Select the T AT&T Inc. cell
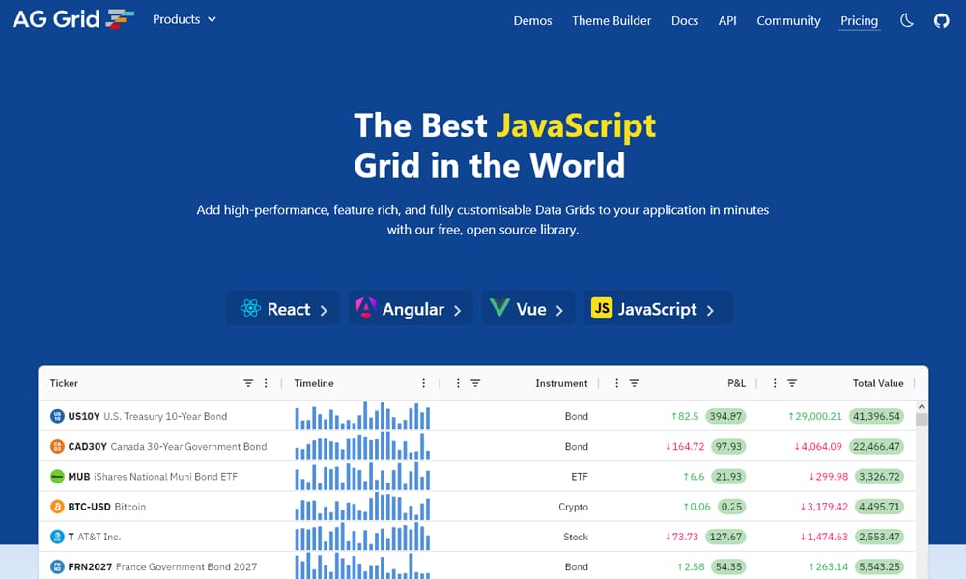This screenshot has width=966, height=579. 95,537
